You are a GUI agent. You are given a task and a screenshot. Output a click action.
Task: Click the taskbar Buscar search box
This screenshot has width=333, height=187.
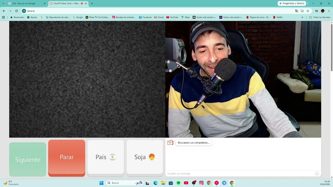tap(125, 183)
